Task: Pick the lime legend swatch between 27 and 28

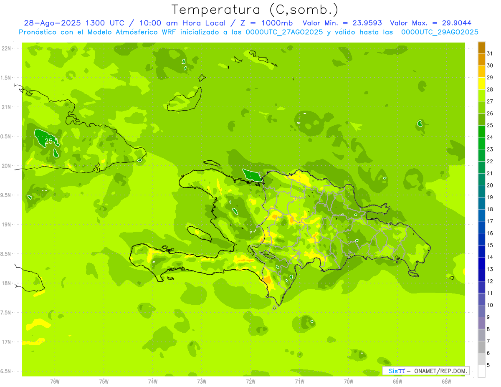Action: click(481, 95)
